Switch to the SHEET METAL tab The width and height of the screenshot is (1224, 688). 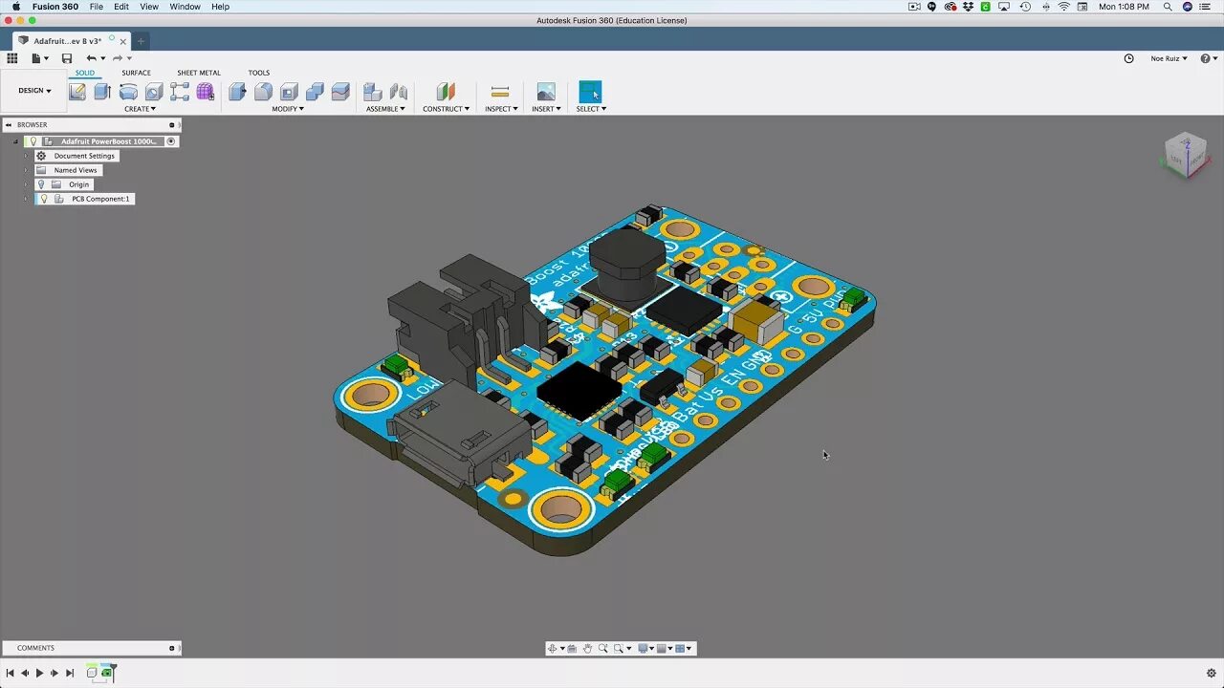point(199,73)
